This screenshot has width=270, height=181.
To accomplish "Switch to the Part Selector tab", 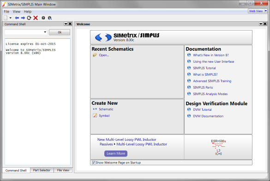I will (42, 170).
